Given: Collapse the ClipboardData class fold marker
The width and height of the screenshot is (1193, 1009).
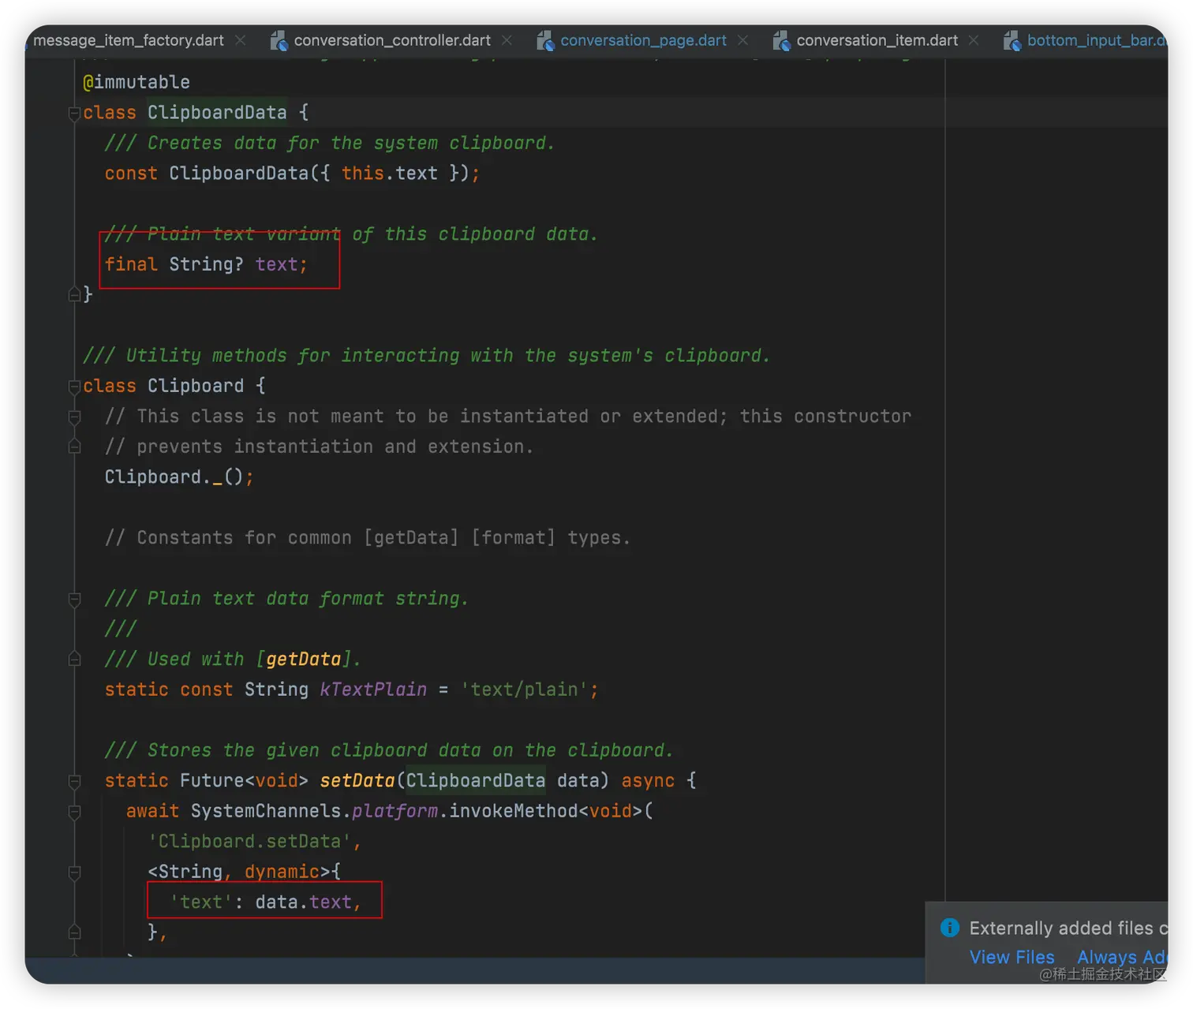Looking at the screenshot, I should pyautogui.click(x=74, y=113).
